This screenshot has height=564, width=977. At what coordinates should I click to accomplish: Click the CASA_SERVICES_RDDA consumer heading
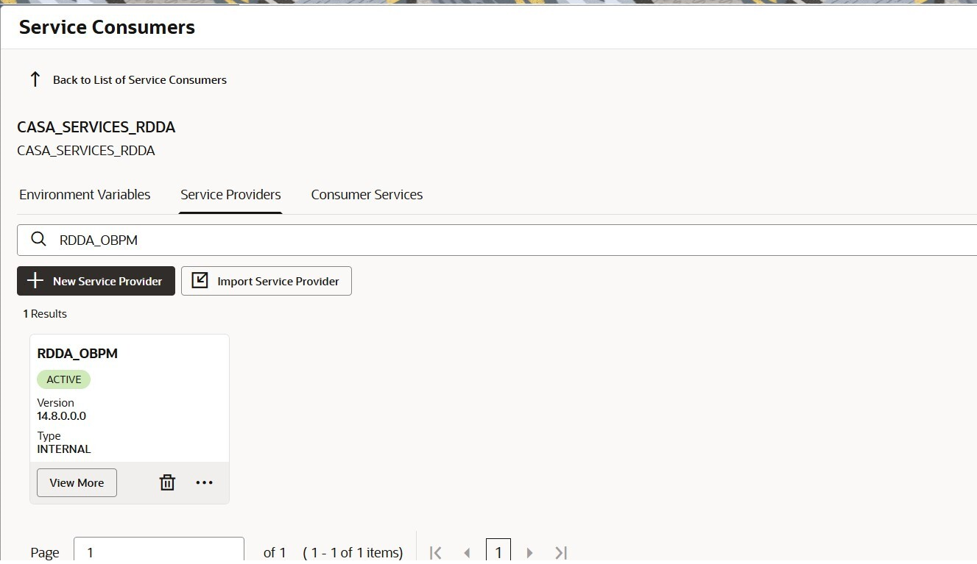[96, 127]
